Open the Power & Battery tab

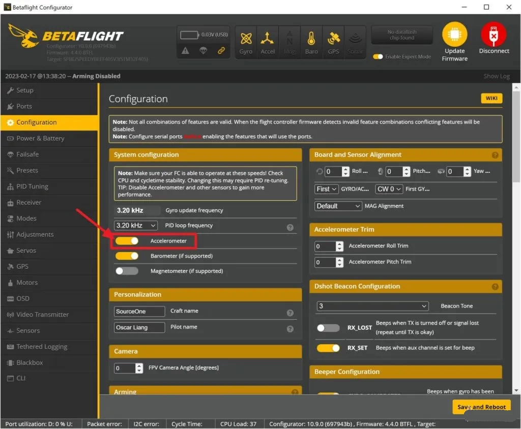coord(49,138)
